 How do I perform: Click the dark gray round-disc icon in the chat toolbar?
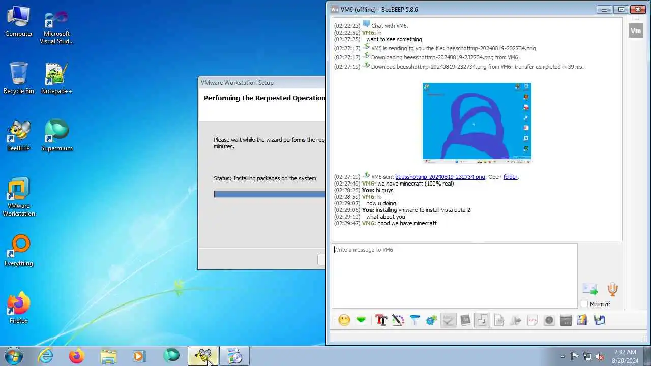(x=549, y=320)
